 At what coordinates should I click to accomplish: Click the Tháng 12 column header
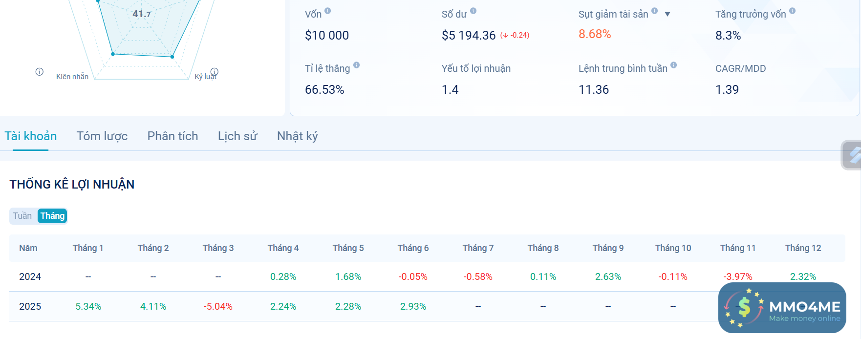point(803,248)
